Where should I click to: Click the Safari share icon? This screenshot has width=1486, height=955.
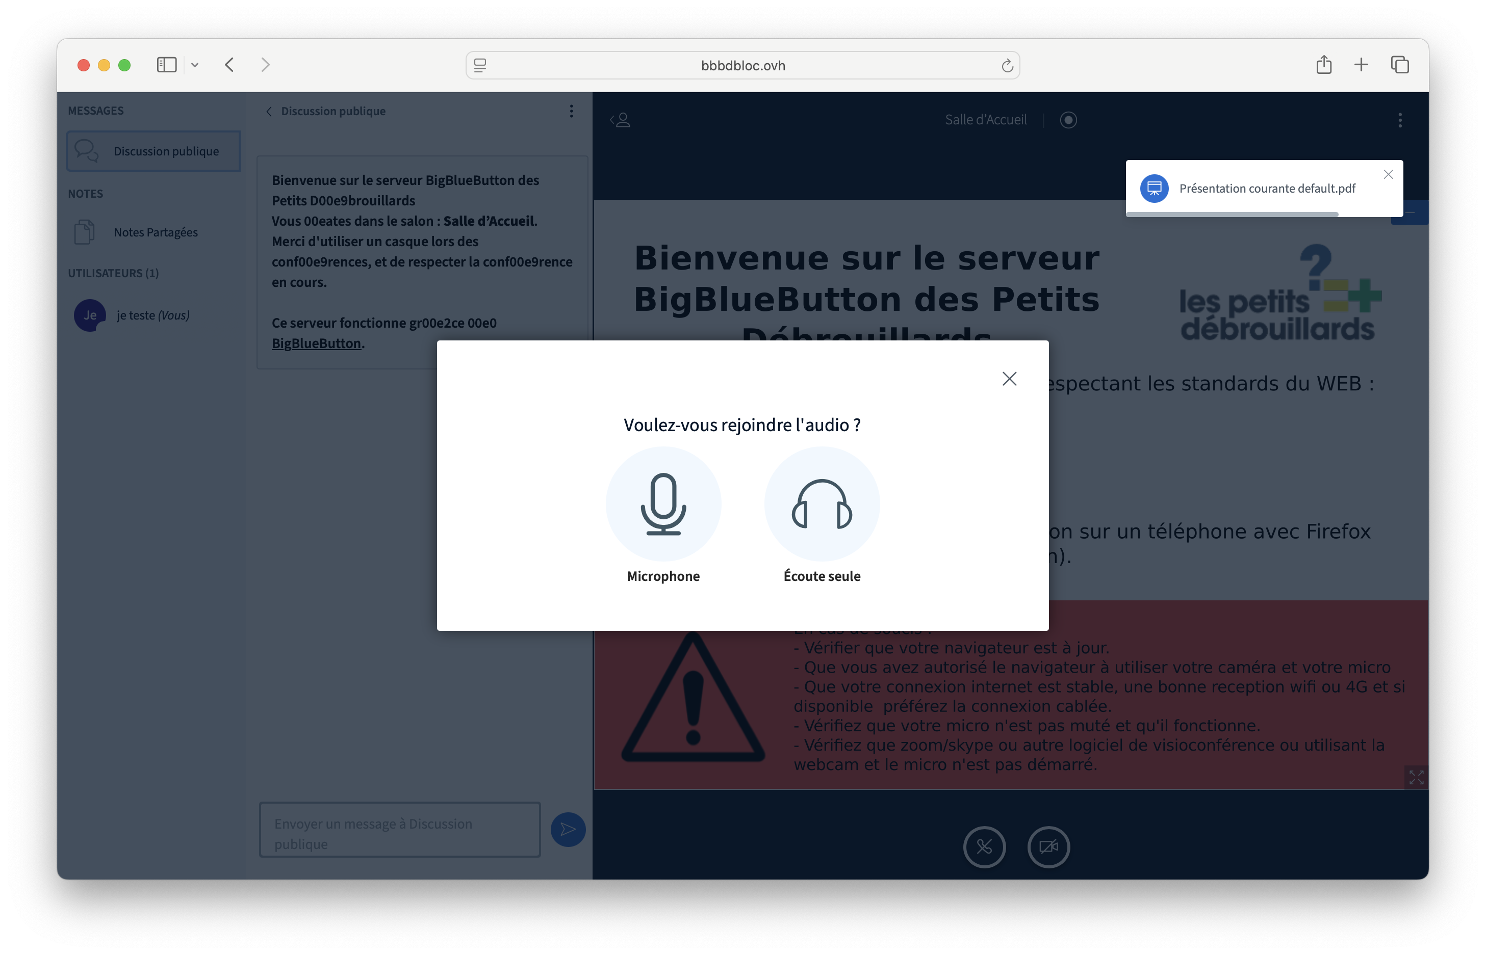click(x=1323, y=65)
